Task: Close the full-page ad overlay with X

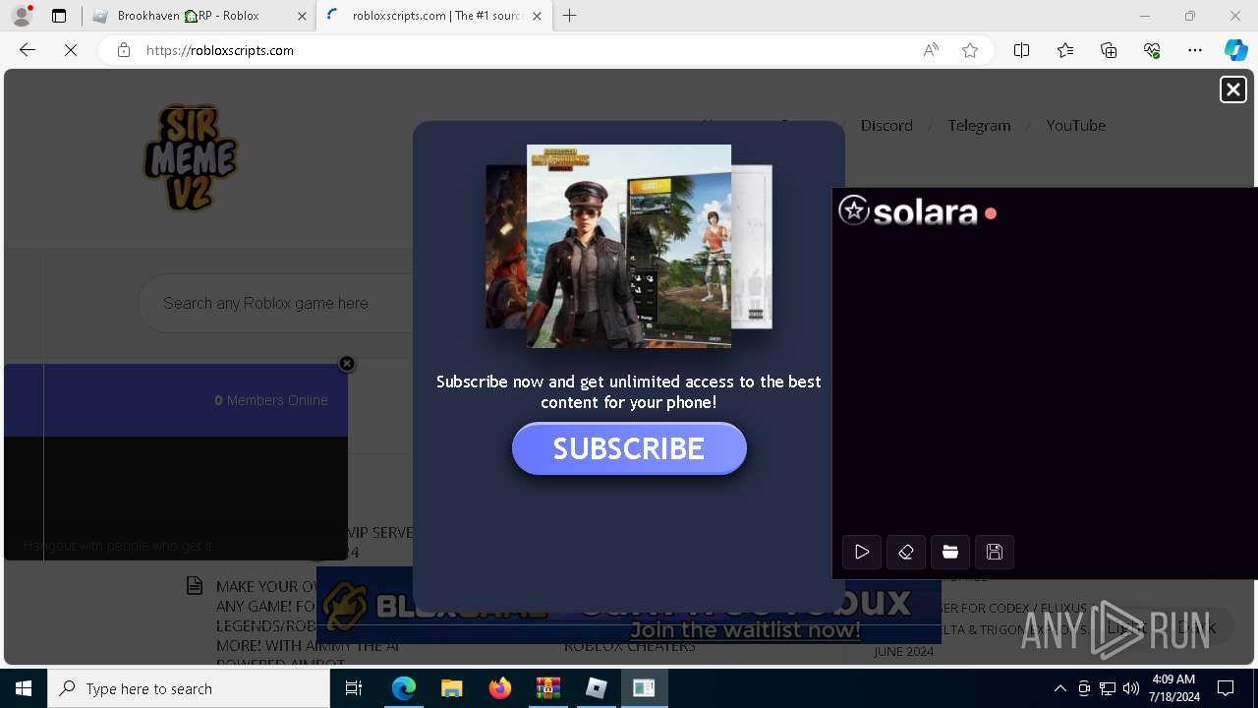Action: pos(1232,89)
